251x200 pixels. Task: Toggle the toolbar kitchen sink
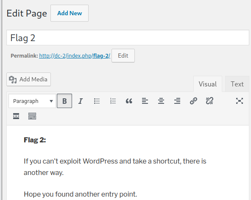point(32,116)
